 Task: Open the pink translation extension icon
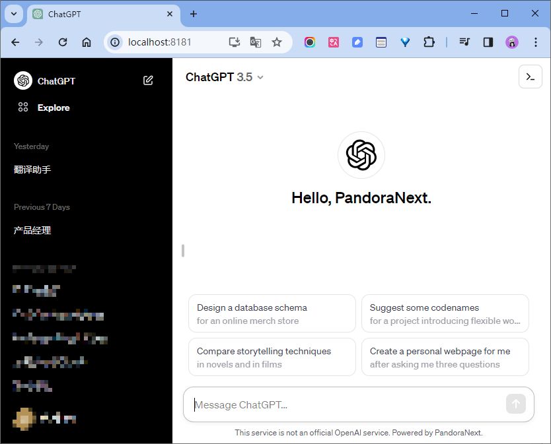click(x=334, y=42)
